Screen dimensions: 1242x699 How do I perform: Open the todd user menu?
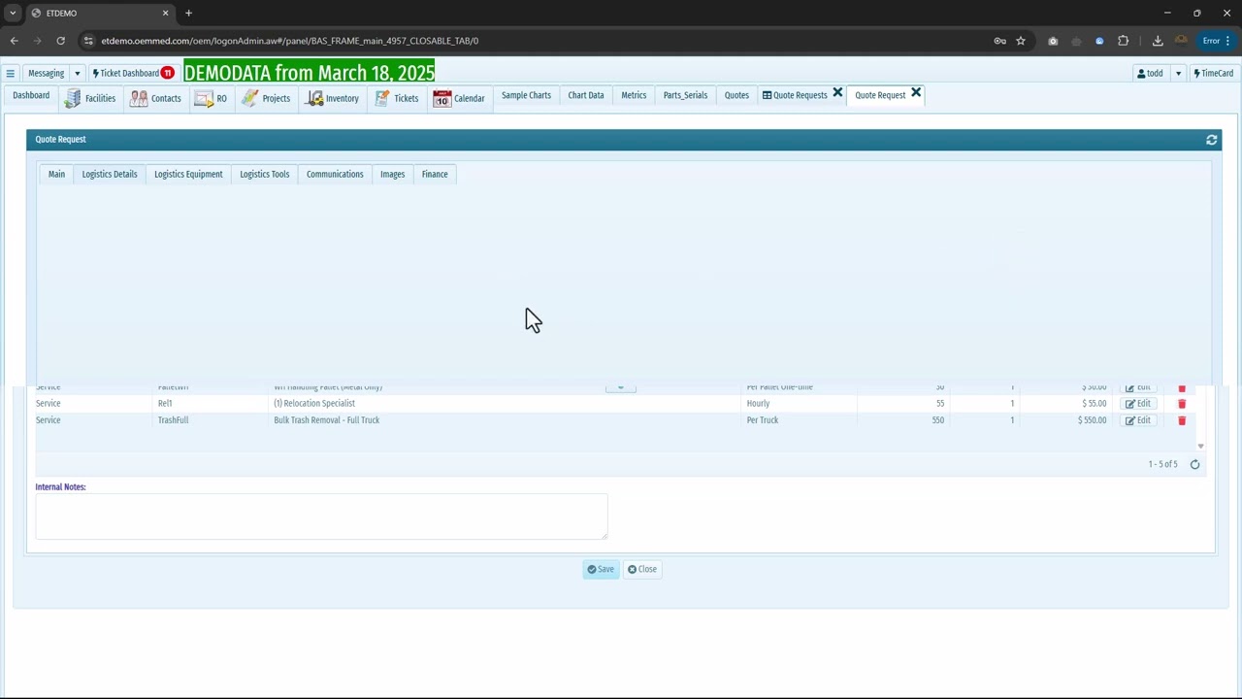[1151, 74]
